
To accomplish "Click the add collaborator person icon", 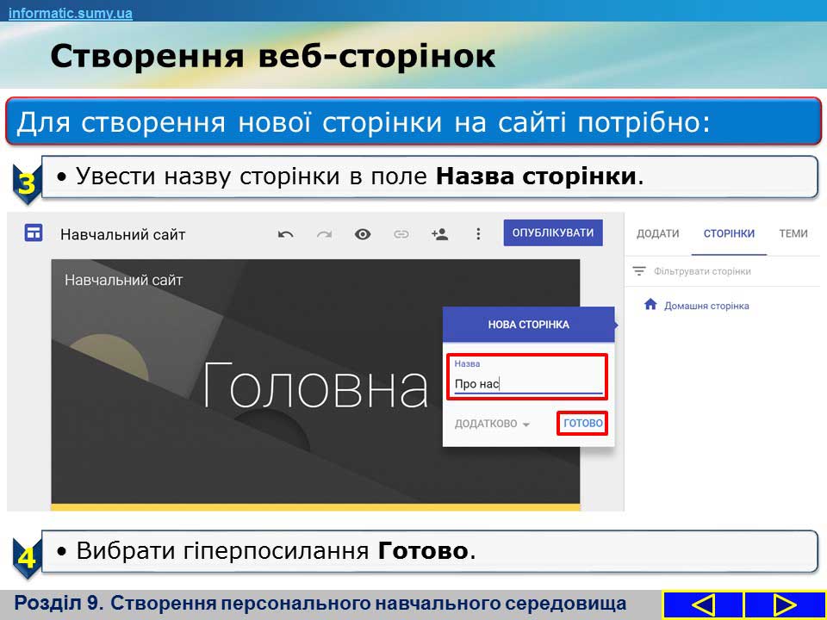I will (440, 234).
